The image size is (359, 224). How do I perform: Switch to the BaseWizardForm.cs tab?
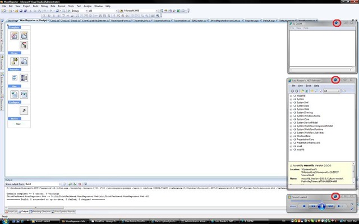121,21
